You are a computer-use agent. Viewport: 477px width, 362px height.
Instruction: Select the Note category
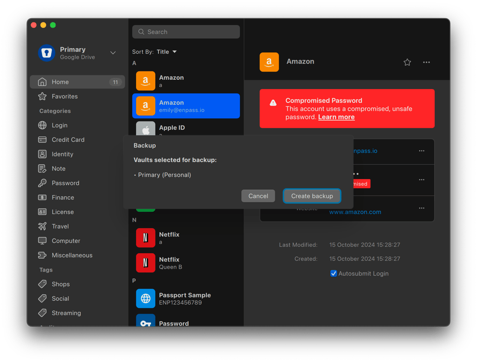click(77, 168)
